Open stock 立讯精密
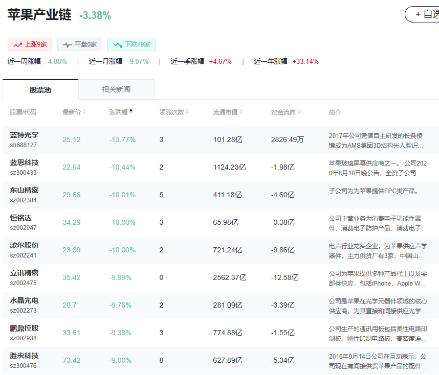The width and height of the screenshot is (439, 375). pos(24,273)
